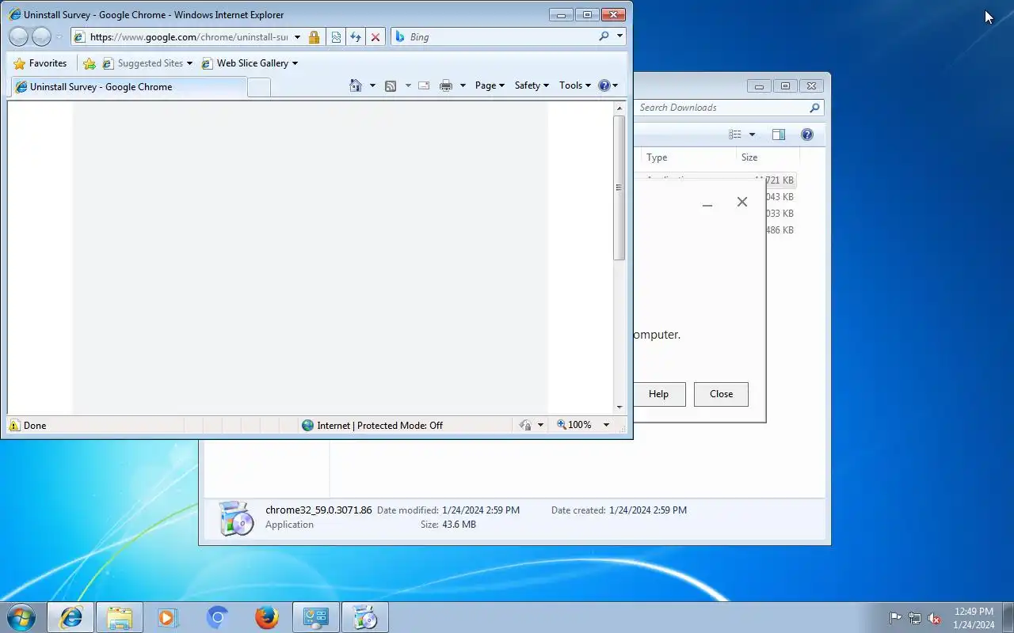
Task: Open the search provider dropdown arrow
Action: pos(619,36)
